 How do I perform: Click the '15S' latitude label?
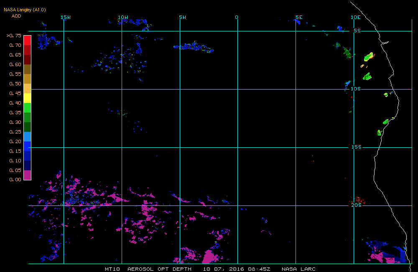click(x=357, y=147)
